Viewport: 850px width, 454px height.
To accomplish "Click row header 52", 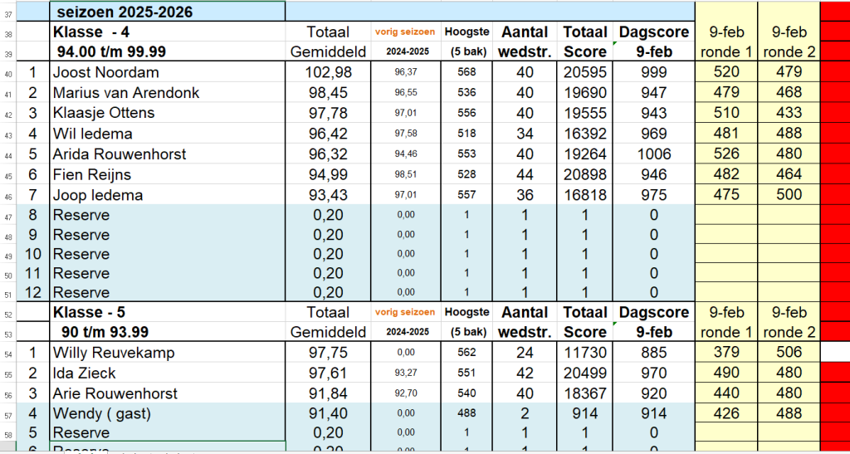I will (x=8, y=313).
